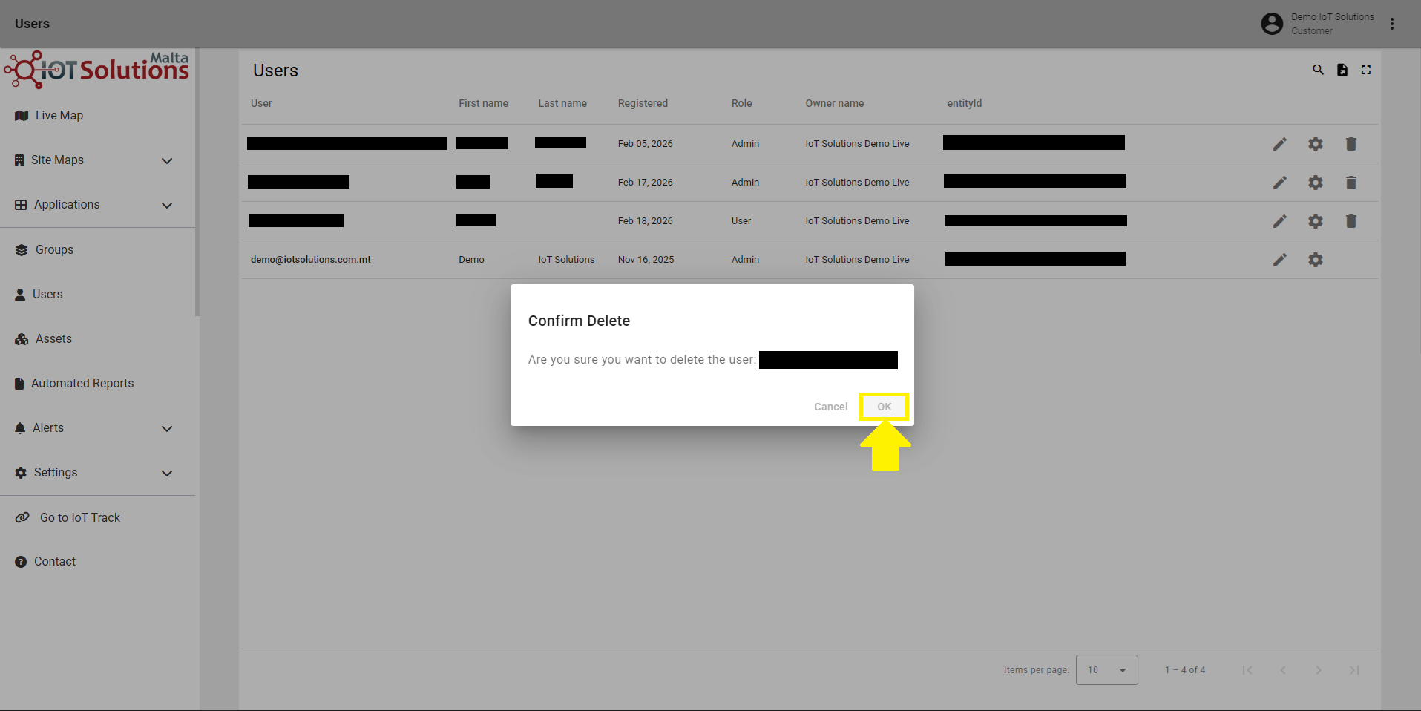Expand the Site Maps chevron
The width and height of the screenshot is (1421, 711).
[167, 161]
